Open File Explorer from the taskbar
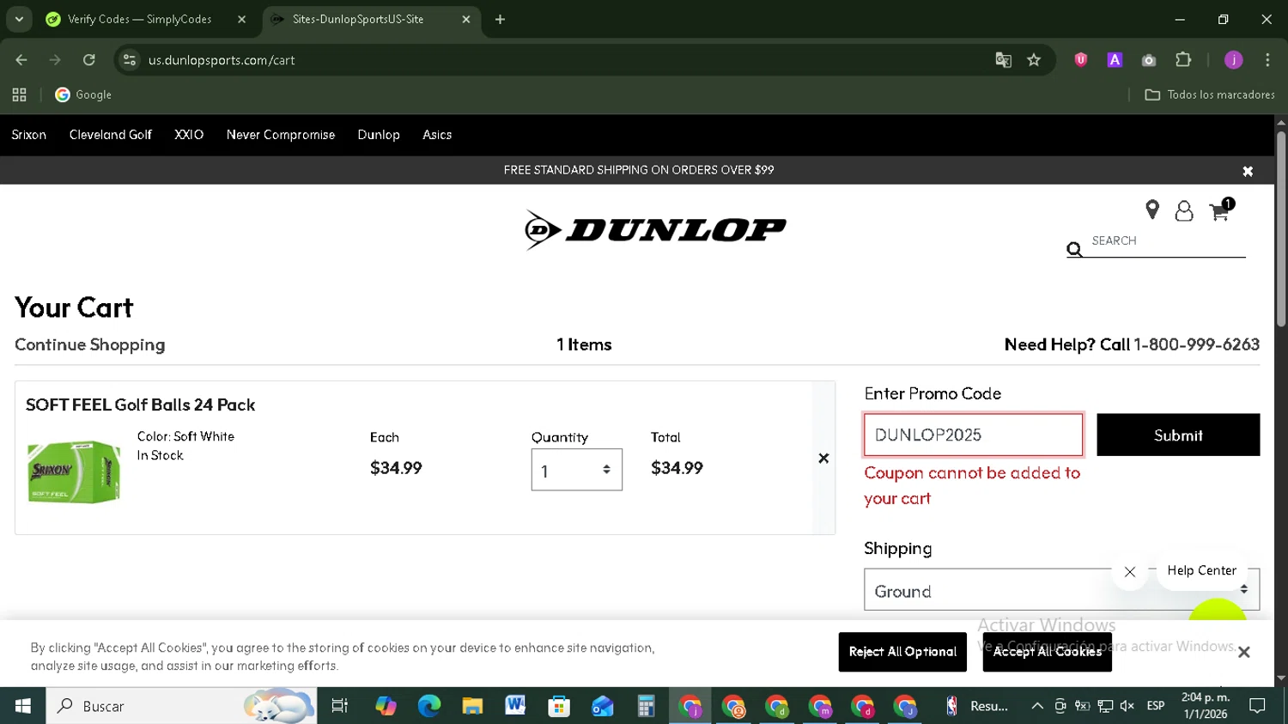 [472, 706]
